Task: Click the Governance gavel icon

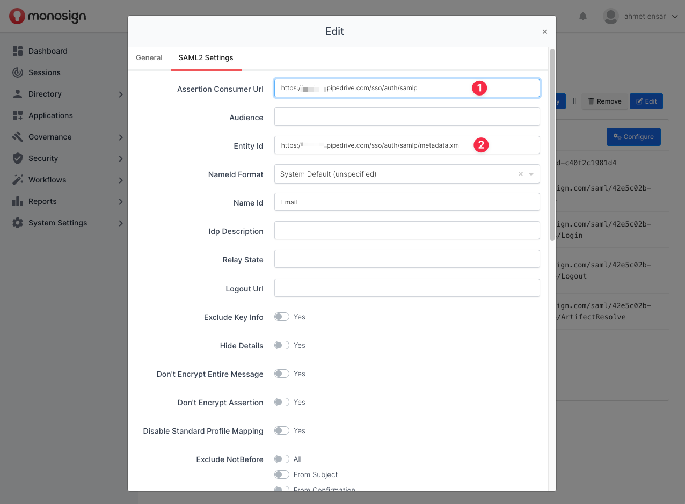Action: tap(18, 137)
